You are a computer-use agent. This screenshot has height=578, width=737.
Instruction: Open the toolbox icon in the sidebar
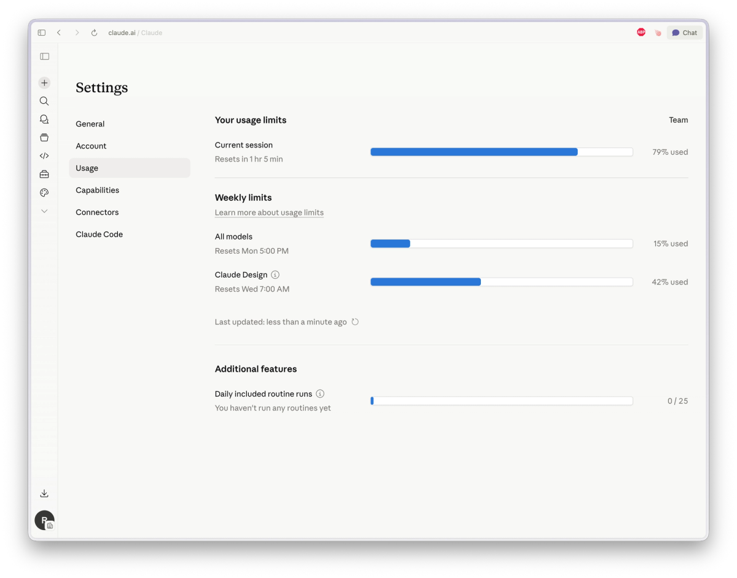click(44, 174)
